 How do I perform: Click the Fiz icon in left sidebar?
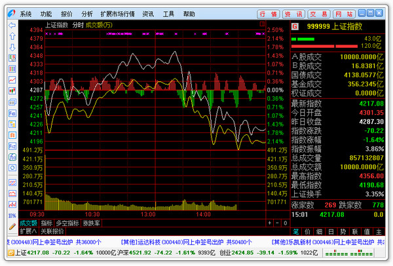pyautogui.click(x=12, y=146)
